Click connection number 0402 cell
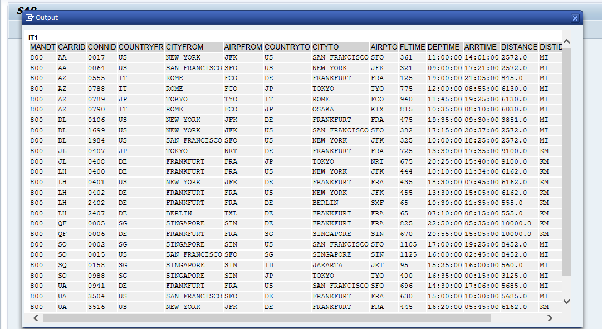This screenshot has width=602, height=329. (102, 193)
